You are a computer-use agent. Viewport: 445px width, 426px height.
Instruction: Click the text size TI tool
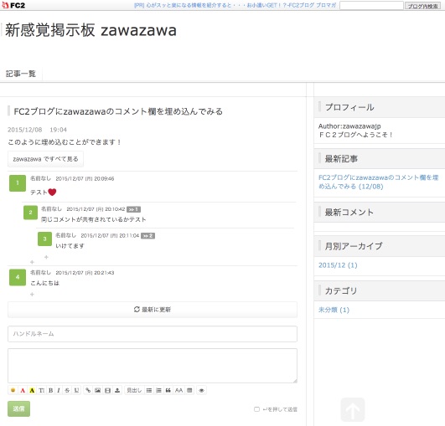click(x=41, y=390)
